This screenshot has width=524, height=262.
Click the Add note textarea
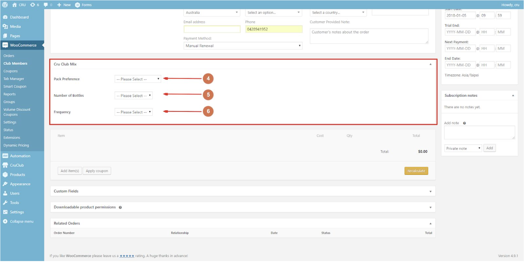tap(479, 133)
